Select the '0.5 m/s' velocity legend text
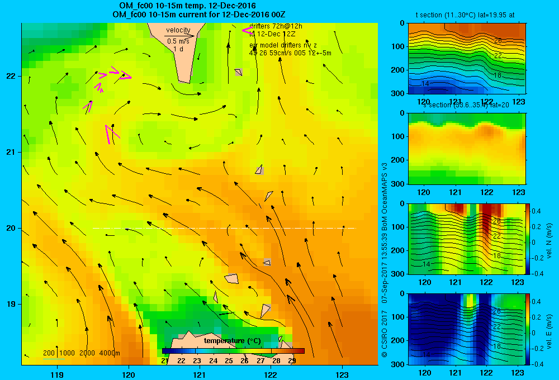Image resolution: width=559 pixels, height=380 pixels. coord(178,41)
